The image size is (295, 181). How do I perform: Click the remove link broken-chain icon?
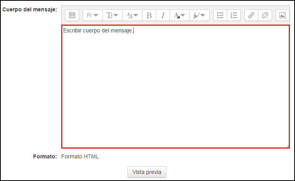tap(265, 16)
